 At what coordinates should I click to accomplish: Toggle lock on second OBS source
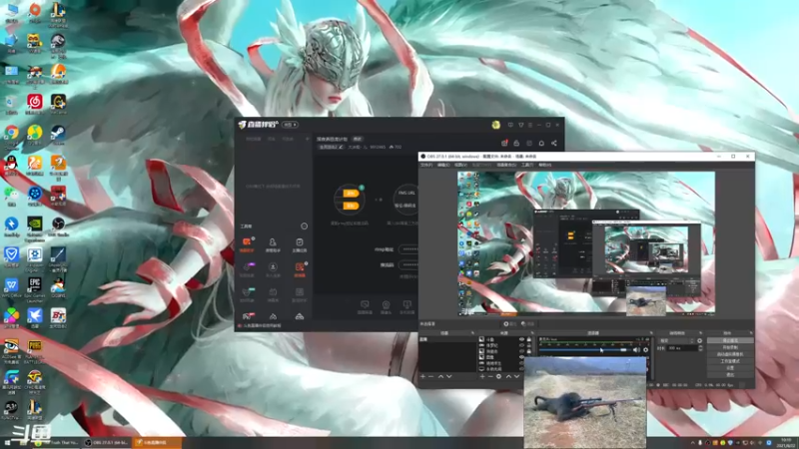pos(529,345)
